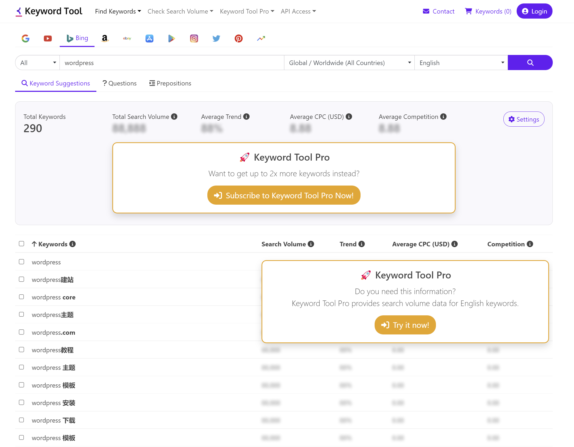Open the Check Search Volume menu

tap(180, 11)
